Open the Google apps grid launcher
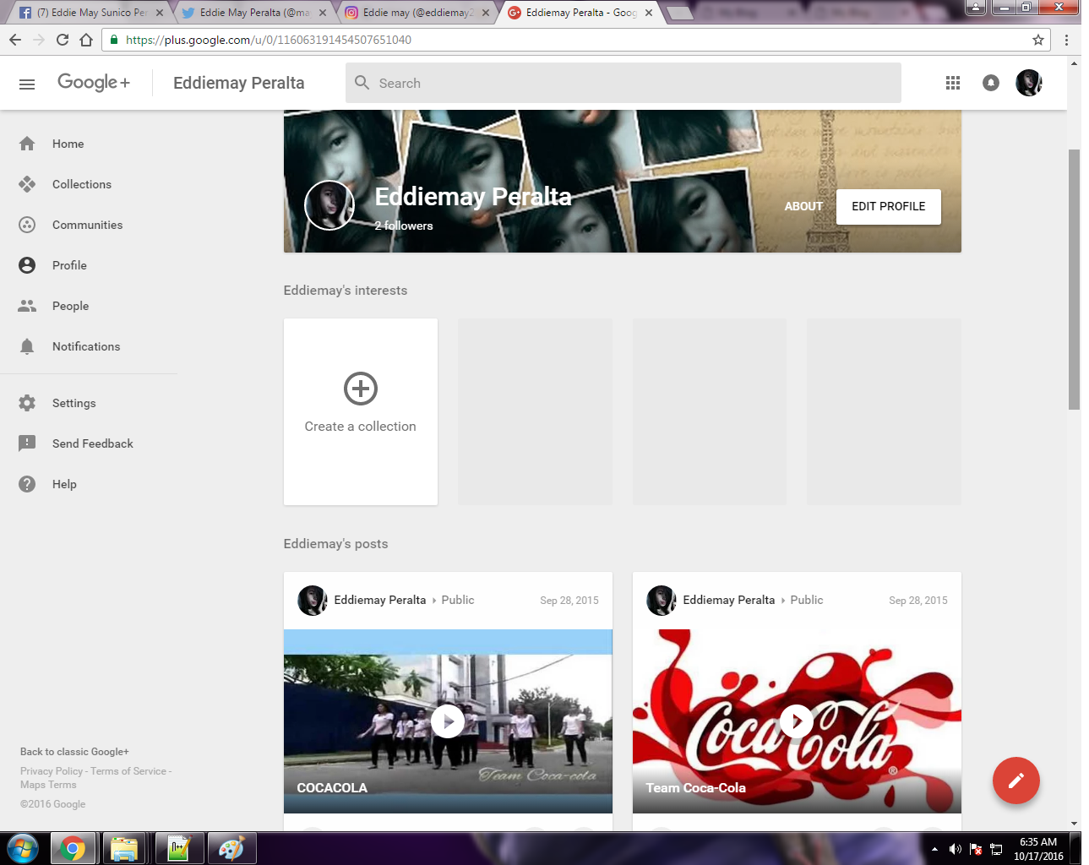This screenshot has width=1089, height=865. [953, 83]
